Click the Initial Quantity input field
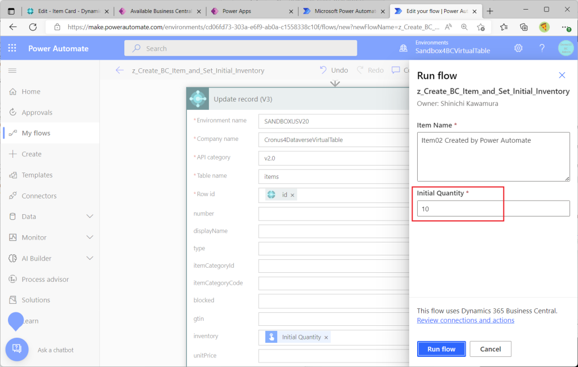 click(x=493, y=209)
